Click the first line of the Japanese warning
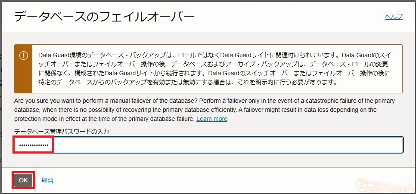Screen dimensions: 416x194 coord(215,55)
